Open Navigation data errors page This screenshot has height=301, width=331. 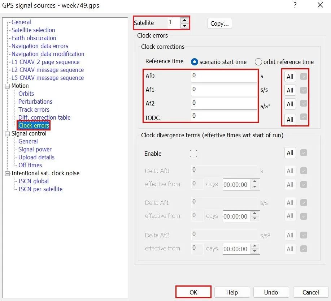pyautogui.click(x=40, y=46)
